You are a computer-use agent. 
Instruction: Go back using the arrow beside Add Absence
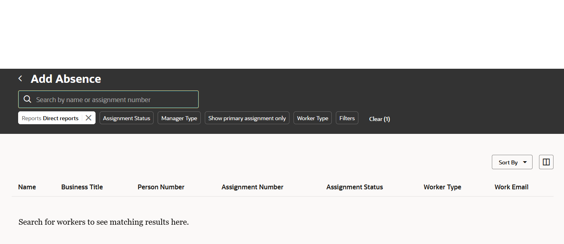(20, 78)
